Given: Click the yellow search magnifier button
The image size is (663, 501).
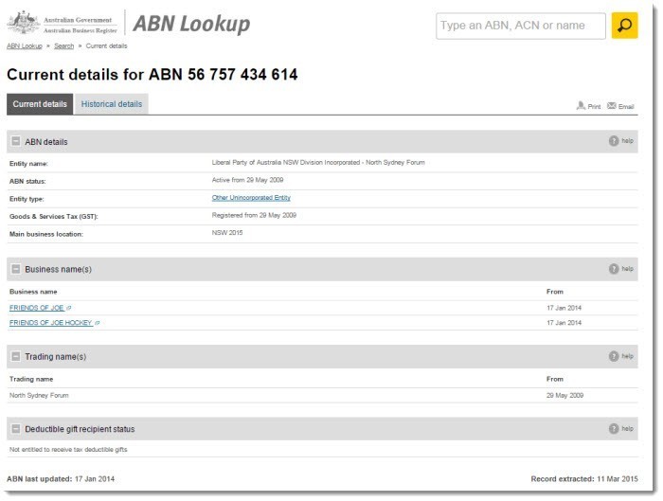Looking at the screenshot, I should coord(624,26).
